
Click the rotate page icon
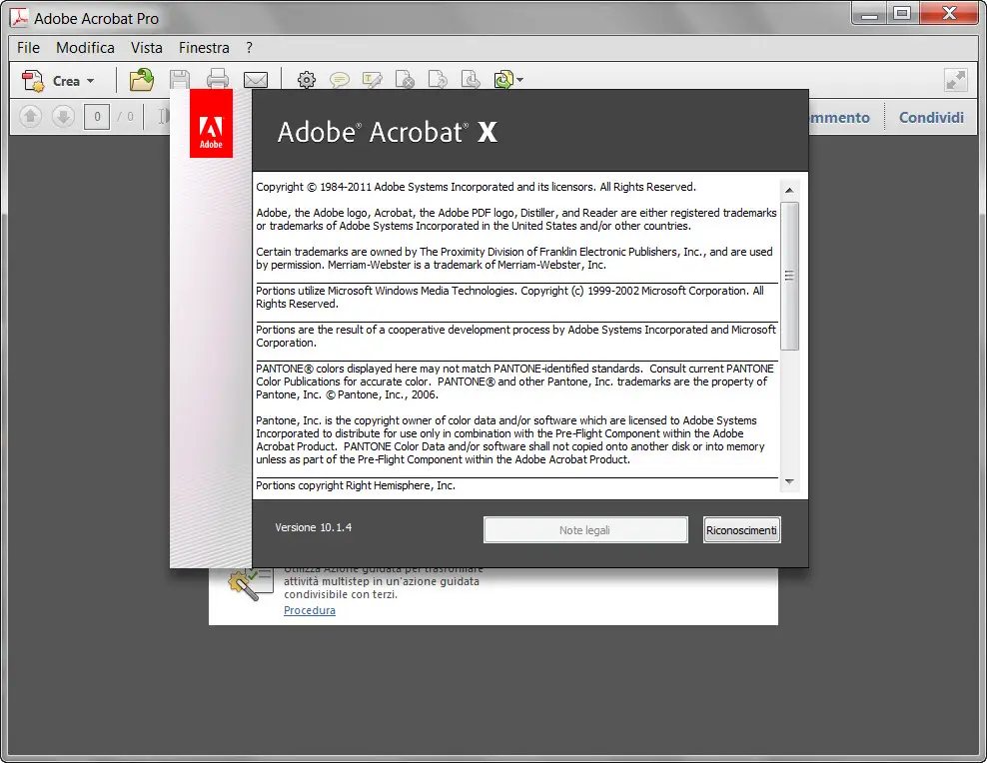click(x=438, y=80)
